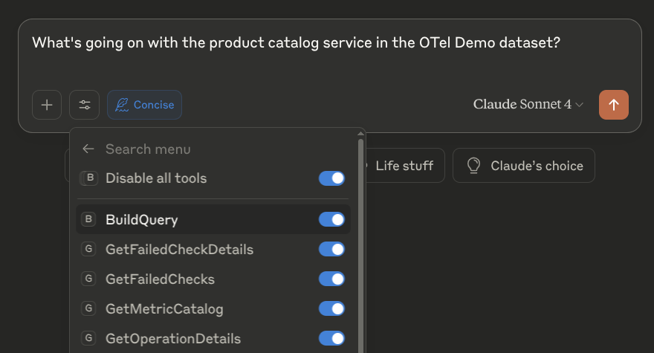Select the Disable all tools label
The width and height of the screenshot is (654, 353).
coord(156,178)
